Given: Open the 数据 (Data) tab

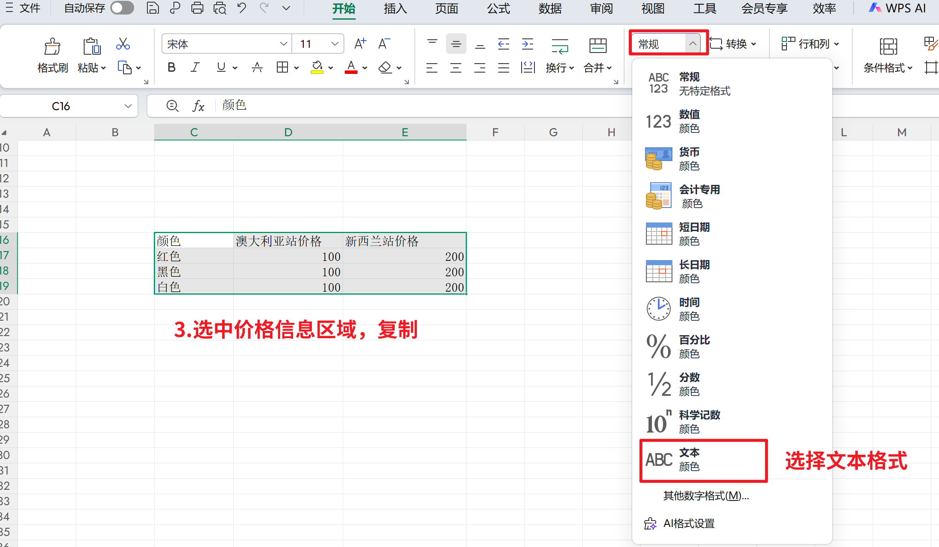Looking at the screenshot, I should (550, 9).
